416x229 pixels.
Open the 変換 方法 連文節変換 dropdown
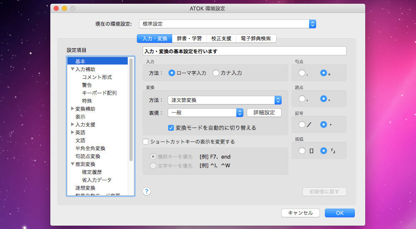tap(225, 100)
